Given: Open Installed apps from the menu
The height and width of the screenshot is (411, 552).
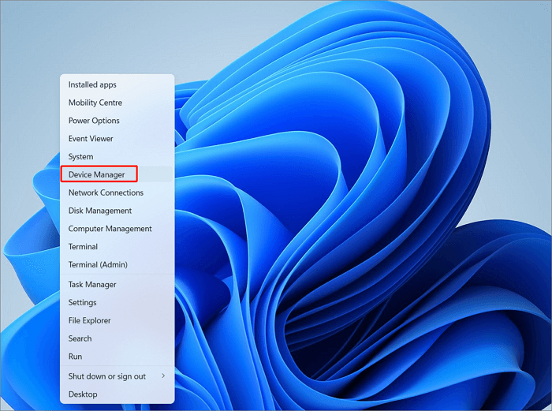Looking at the screenshot, I should [x=93, y=84].
